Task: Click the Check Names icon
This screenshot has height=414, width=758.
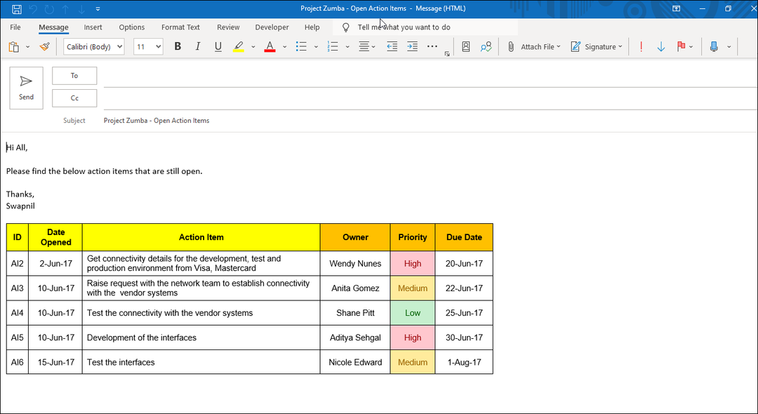Action: (x=486, y=47)
